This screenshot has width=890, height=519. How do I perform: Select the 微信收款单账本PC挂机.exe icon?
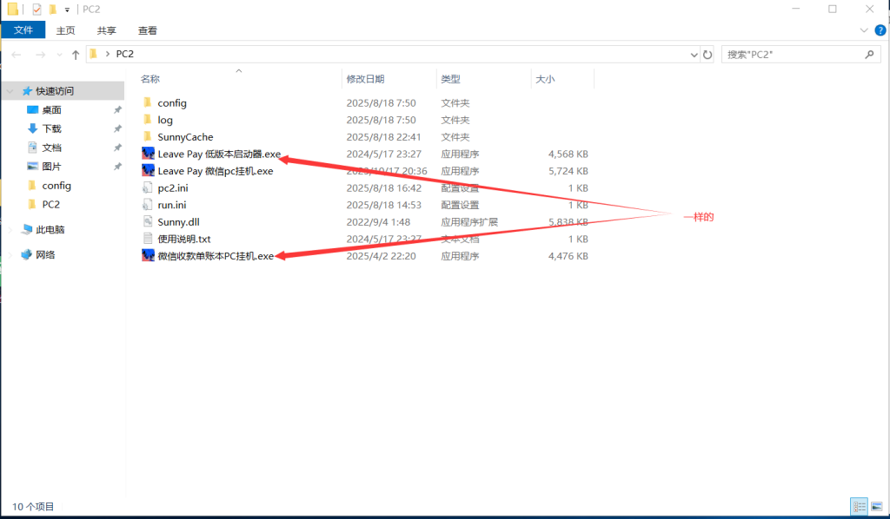(148, 255)
